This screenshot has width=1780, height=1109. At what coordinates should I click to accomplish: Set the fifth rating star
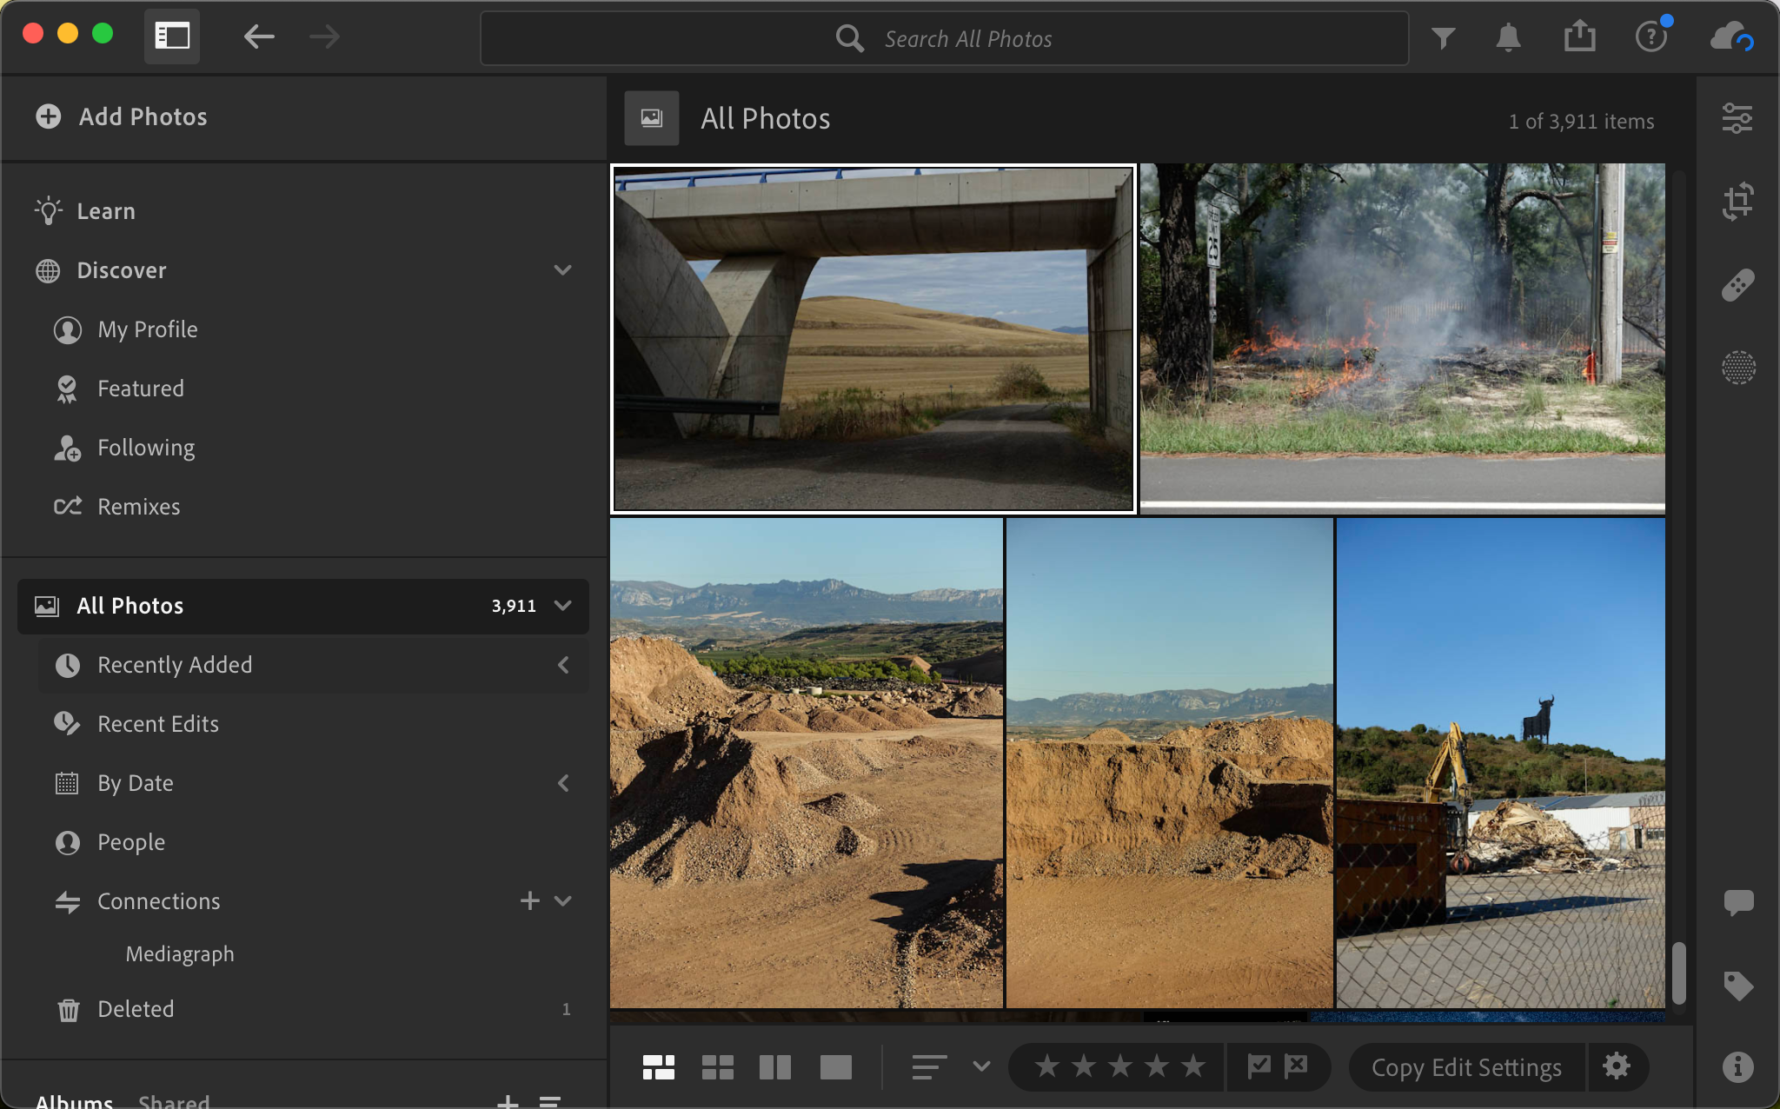tap(1193, 1066)
